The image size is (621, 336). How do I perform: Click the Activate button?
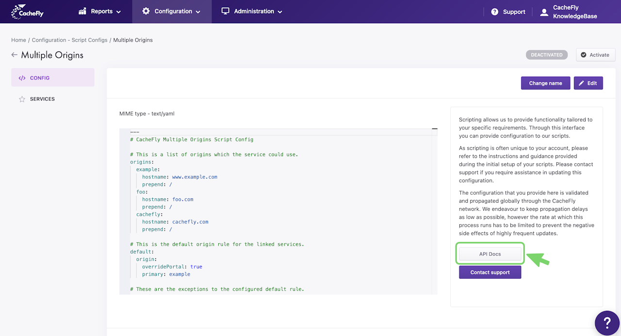[595, 55]
